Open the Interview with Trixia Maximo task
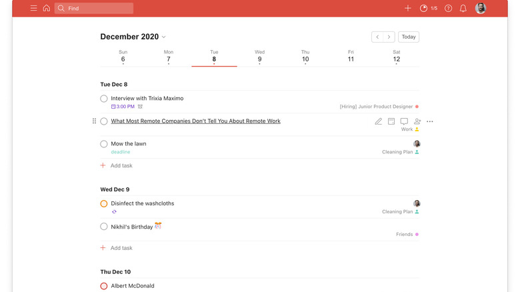This screenshot has width=520, height=292. click(x=147, y=98)
